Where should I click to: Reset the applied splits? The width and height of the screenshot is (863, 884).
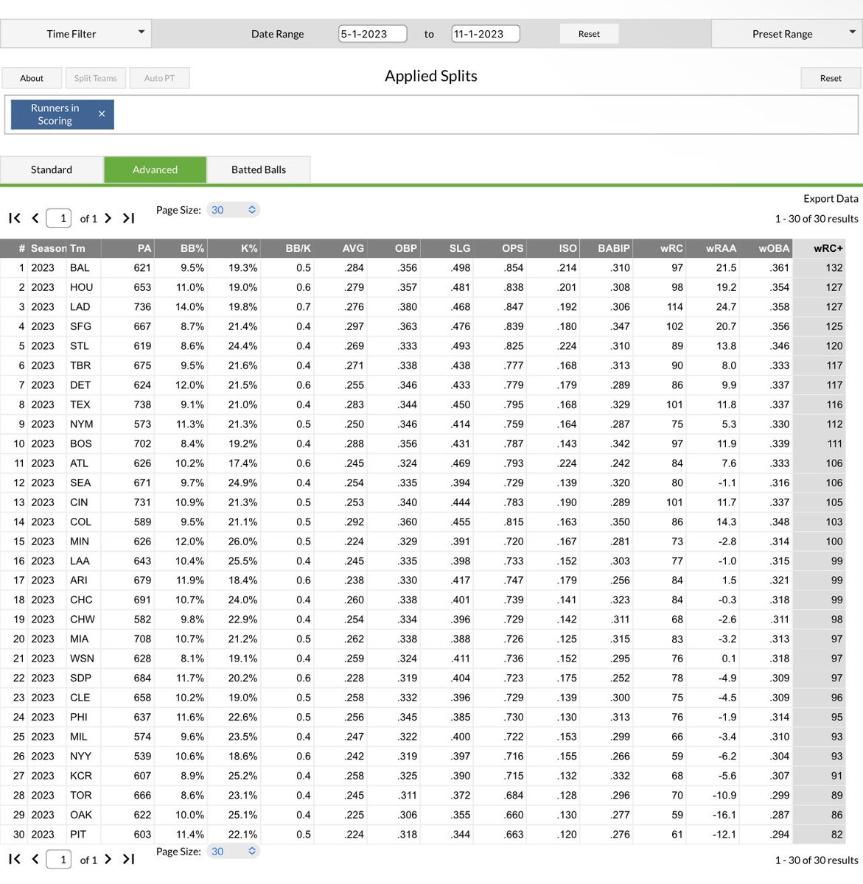(x=831, y=78)
